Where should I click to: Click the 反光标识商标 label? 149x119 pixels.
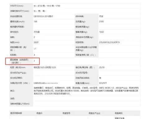[16, 78]
